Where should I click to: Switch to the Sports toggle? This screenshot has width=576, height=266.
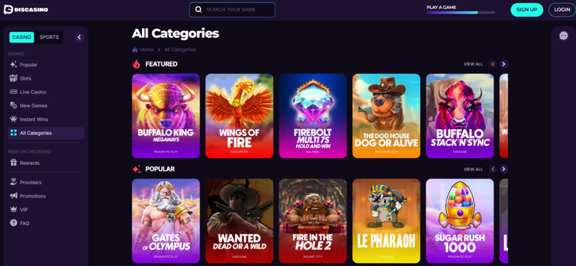[x=49, y=37]
